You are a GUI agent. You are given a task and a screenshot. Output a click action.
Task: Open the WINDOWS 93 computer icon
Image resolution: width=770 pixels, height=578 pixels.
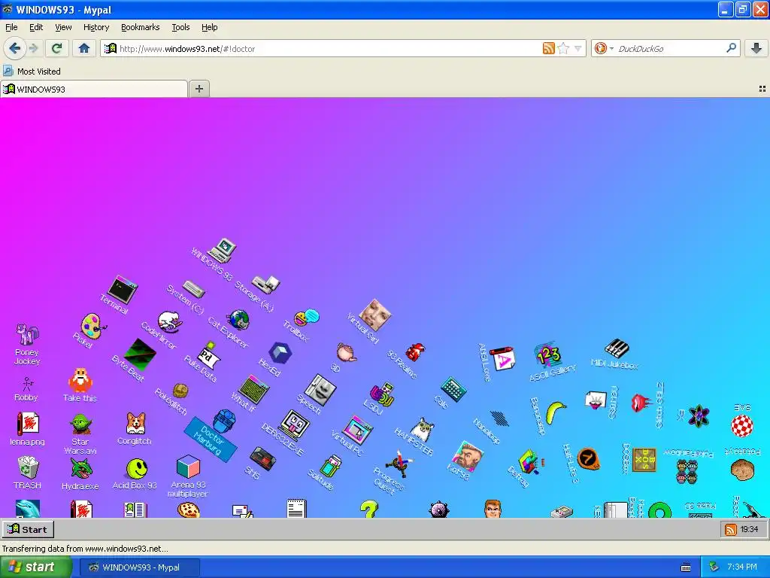[x=223, y=250]
